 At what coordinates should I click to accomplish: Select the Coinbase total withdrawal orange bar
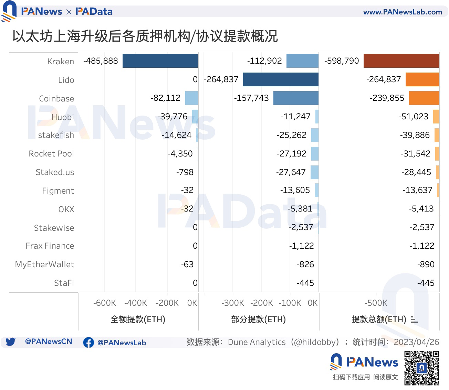click(x=424, y=98)
